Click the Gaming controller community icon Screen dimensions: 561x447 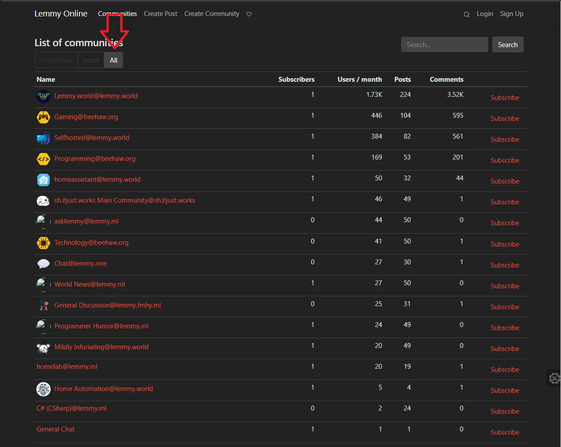pyautogui.click(x=43, y=117)
